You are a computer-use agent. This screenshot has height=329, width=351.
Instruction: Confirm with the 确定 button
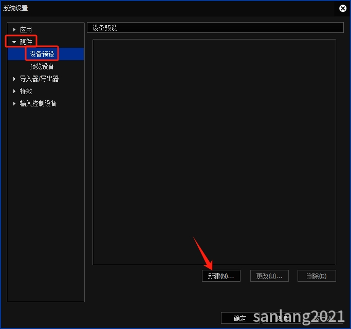click(x=240, y=318)
